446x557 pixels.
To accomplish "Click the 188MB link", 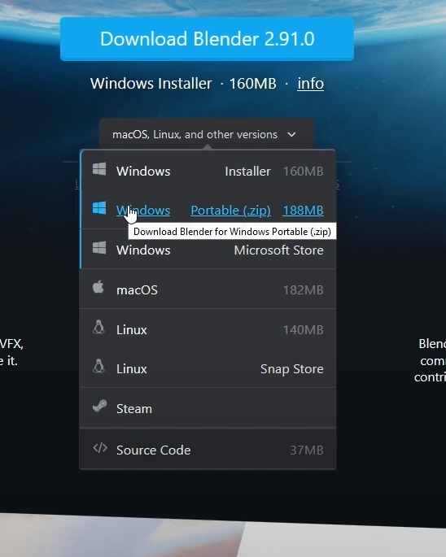I will (x=303, y=211).
